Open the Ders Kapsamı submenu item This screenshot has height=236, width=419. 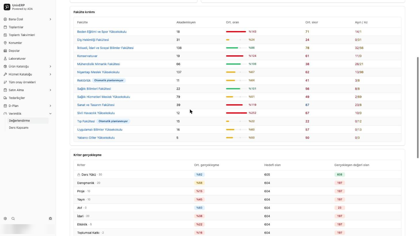(x=28, y=128)
